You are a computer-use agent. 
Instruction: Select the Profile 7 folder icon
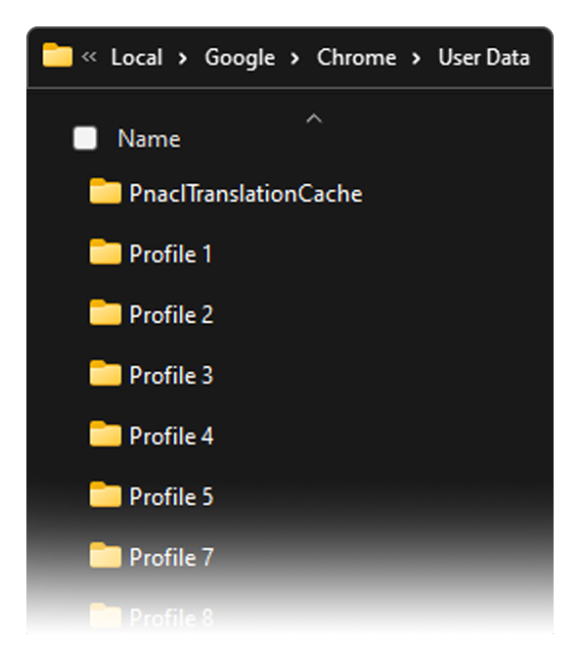(106, 555)
